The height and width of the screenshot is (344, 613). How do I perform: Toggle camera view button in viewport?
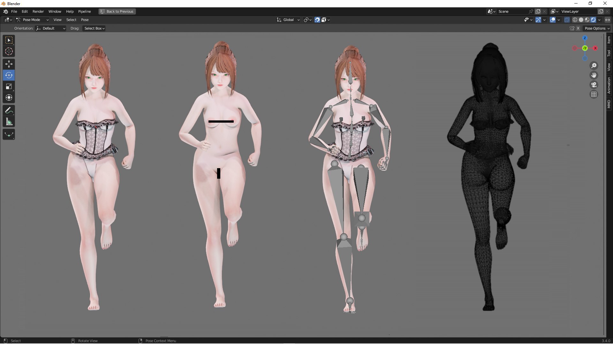point(594,85)
